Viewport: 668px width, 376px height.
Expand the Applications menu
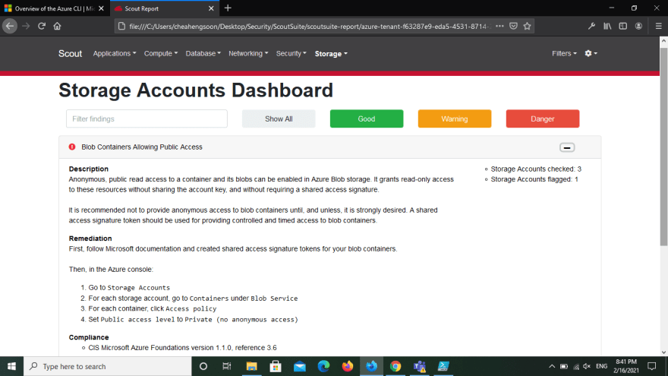pyautogui.click(x=114, y=54)
